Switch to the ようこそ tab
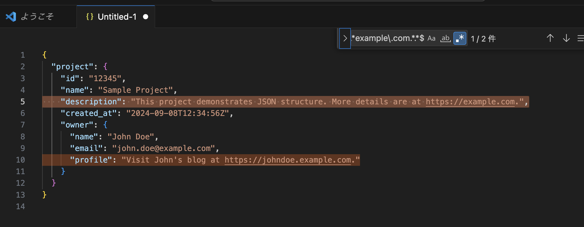 pyautogui.click(x=38, y=17)
